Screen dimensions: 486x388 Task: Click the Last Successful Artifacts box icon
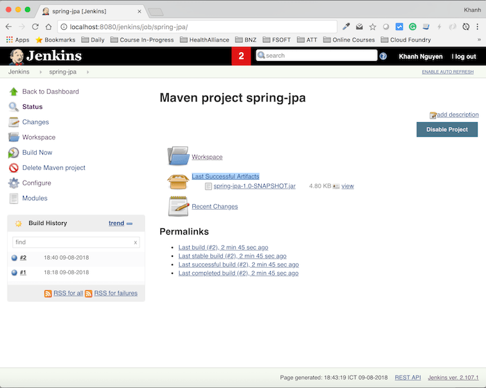[178, 181]
